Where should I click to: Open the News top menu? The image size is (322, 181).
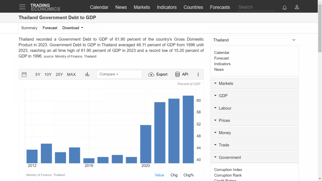point(121,7)
